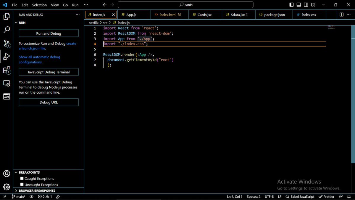The height and width of the screenshot is (200, 355).
Task: Enable Caught Exceptions breakpoint
Action: [x=22, y=178]
